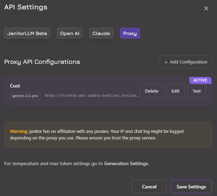Click the API Settings dialog title
This screenshot has width=217, height=196.
click(26, 7)
